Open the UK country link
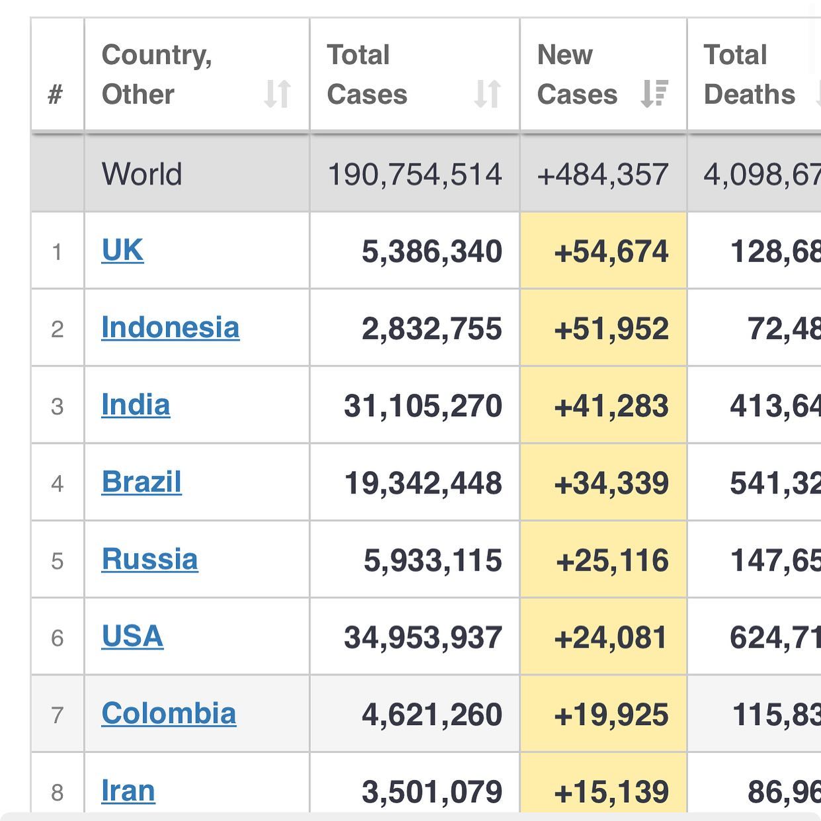The height and width of the screenshot is (821, 821). pyautogui.click(x=122, y=251)
